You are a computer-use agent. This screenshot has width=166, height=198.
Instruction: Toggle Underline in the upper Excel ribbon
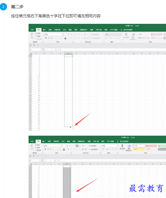51,38
